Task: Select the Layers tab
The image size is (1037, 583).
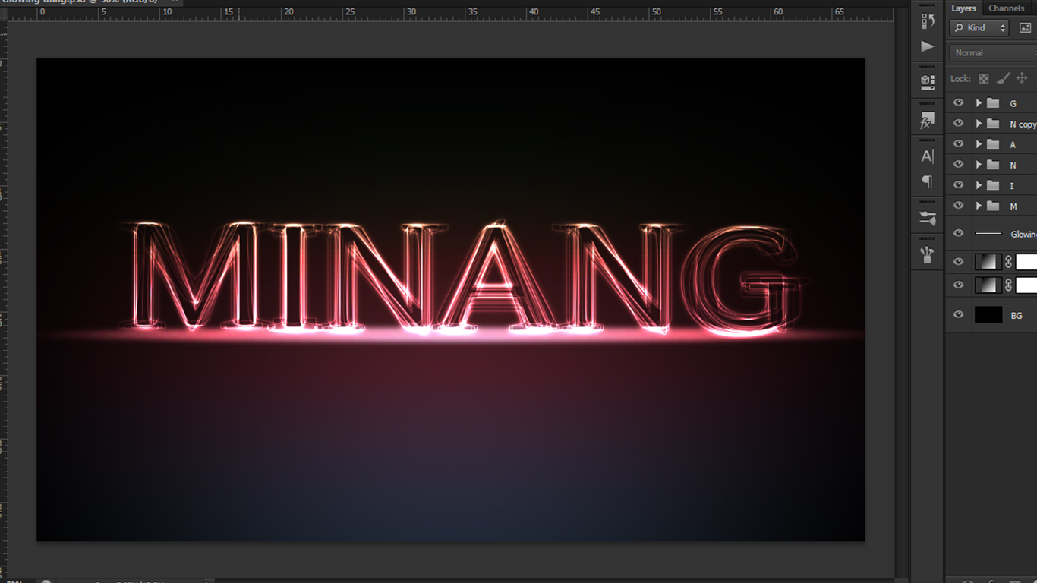Action: pyautogui.click(x=963, y=8)
